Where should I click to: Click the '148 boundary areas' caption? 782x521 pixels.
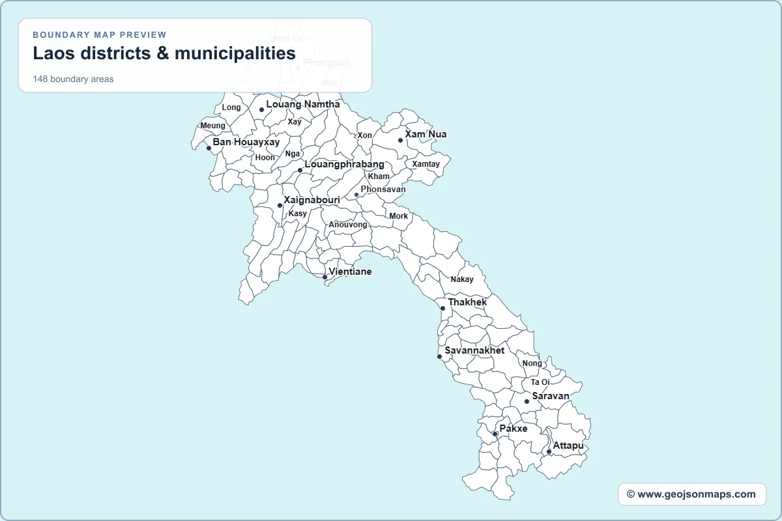(73, 79)
